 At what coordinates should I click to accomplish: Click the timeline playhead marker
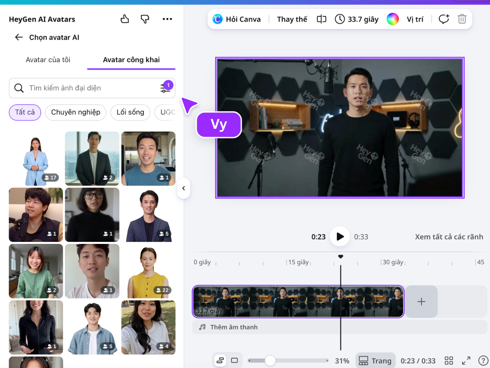click(x=341, y=257)
